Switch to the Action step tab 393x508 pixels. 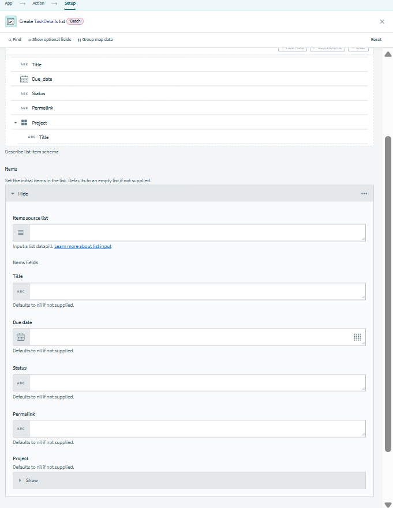click(x=39, y=3)
